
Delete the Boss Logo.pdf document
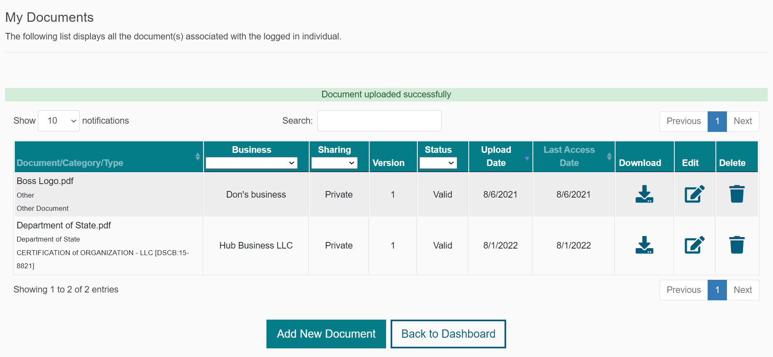click(737, 194)
